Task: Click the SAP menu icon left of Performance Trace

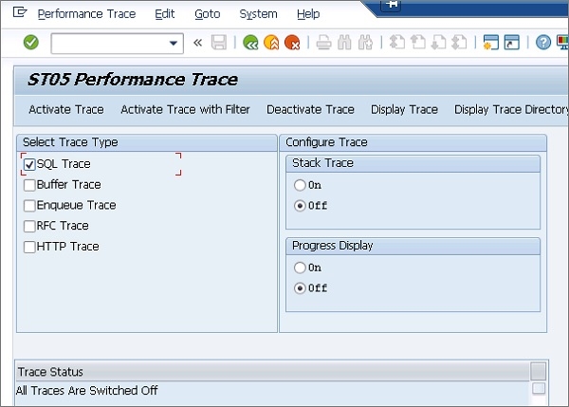Action: pyautogui.click(x=20, y=12)
